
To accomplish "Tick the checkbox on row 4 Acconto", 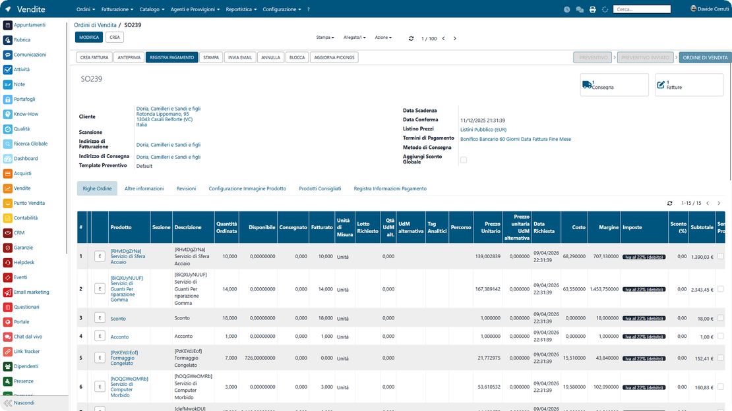I will pos(720,337).
